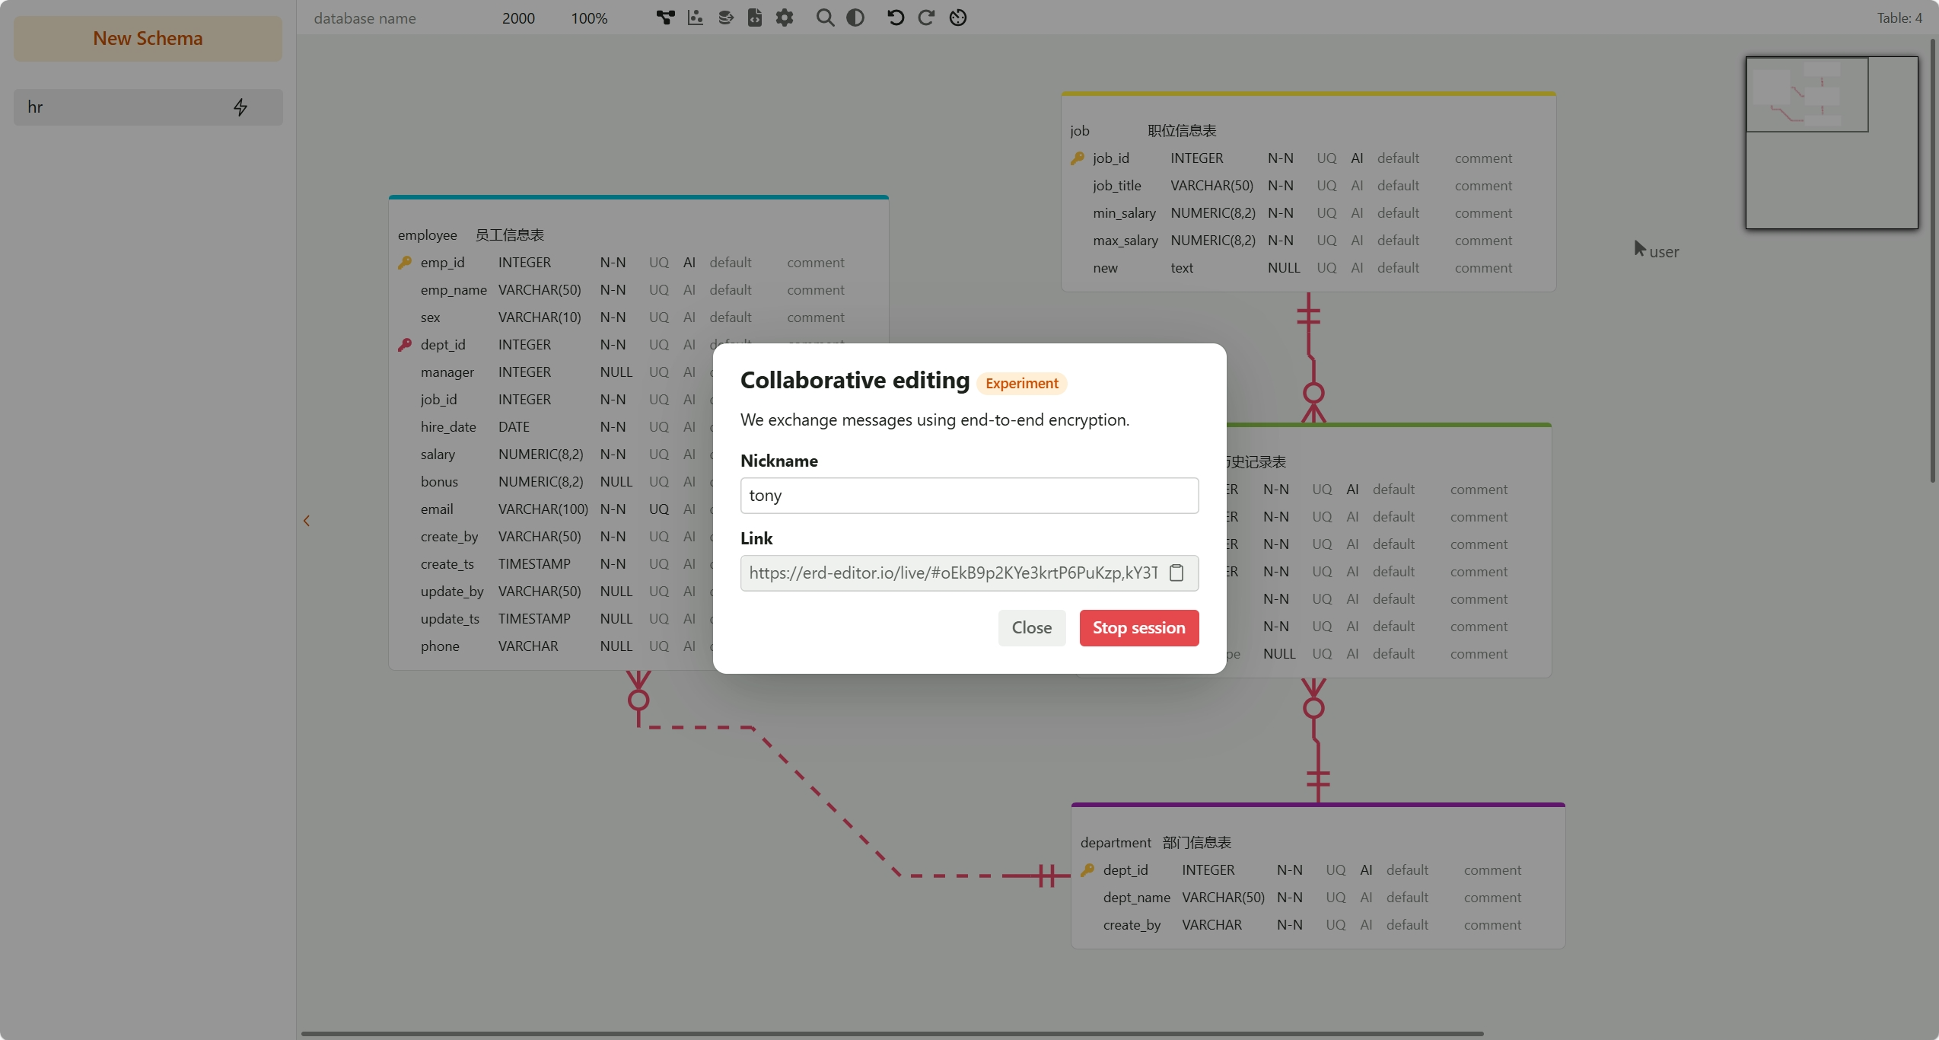Open settings gear in toolbar
Image resolution: width=1939 pixels, height=1040 pixels.
785,18
